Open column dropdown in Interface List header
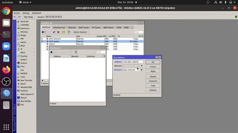This screenshot has height=133, width=238. click(142, 36)
